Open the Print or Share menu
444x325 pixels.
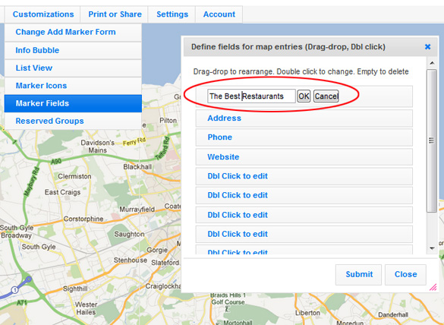click(115, 14)
